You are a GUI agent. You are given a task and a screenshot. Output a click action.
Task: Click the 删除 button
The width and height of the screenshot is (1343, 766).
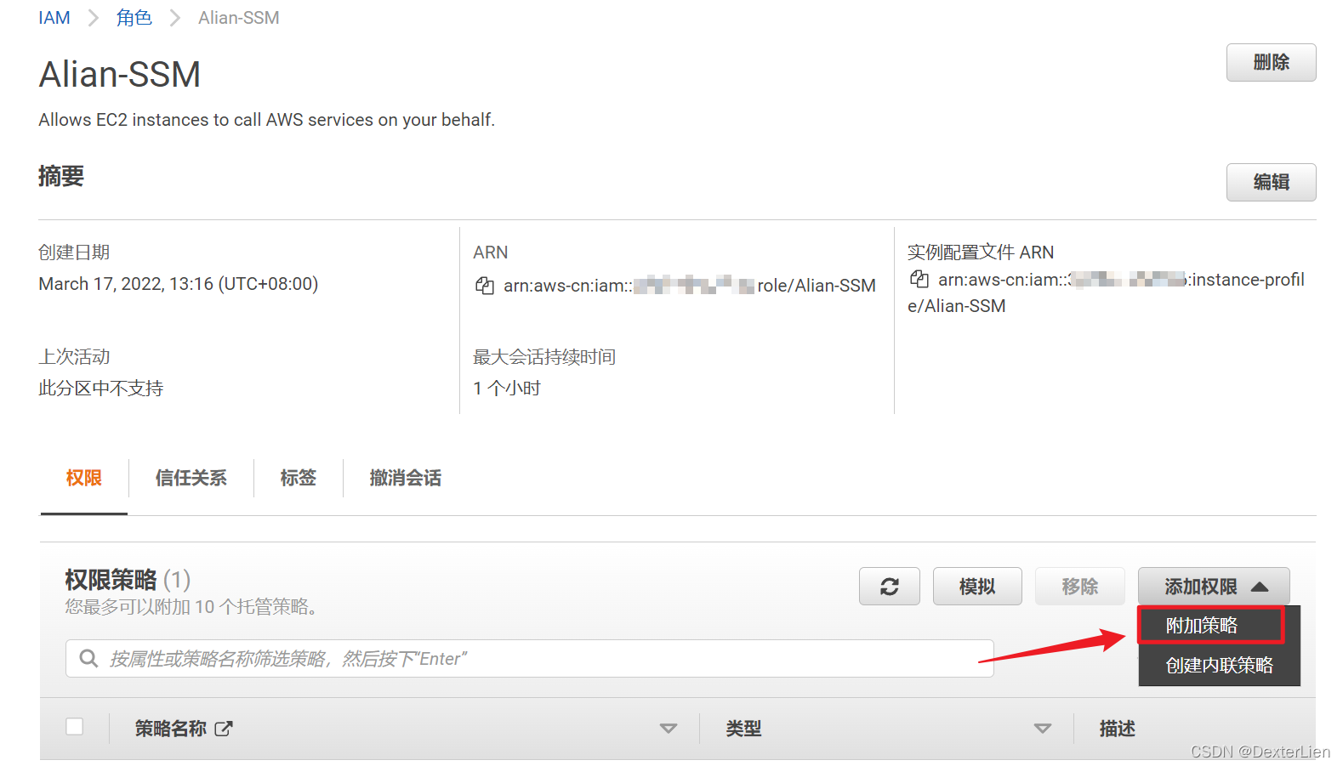1271,63
